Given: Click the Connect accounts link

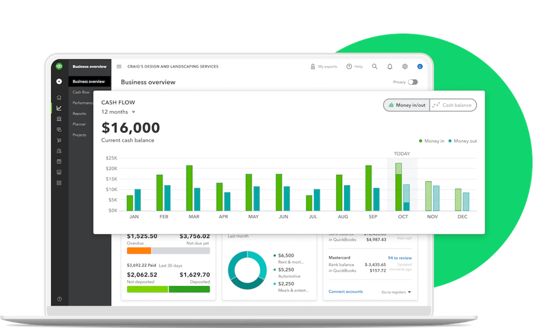Looking at the screenshot, I should pyautogui.click(x=346, y=292).
